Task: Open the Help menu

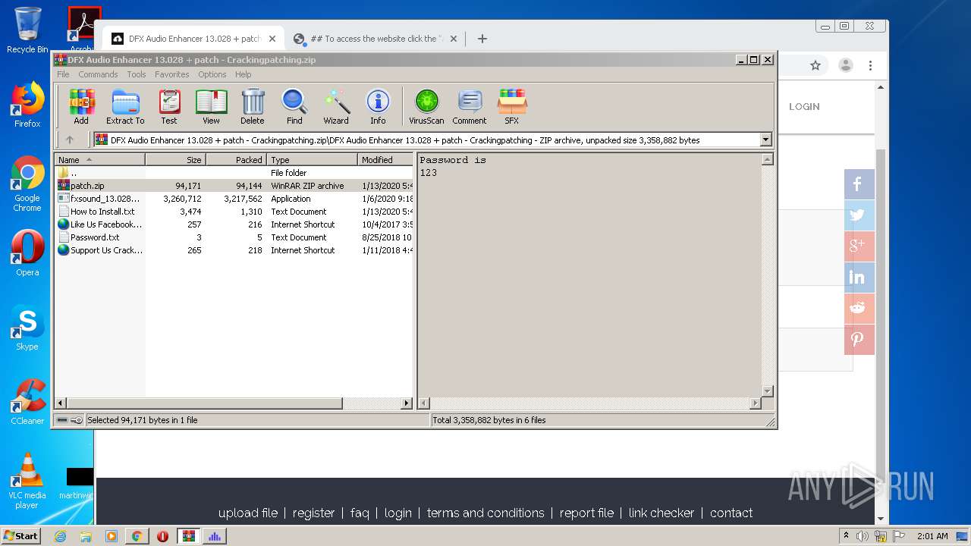Action: 243,74
